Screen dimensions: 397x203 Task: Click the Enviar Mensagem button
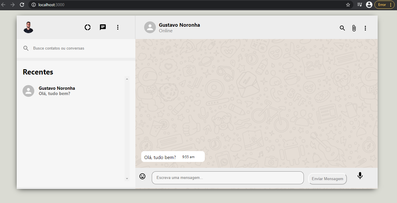pos(327,178)
